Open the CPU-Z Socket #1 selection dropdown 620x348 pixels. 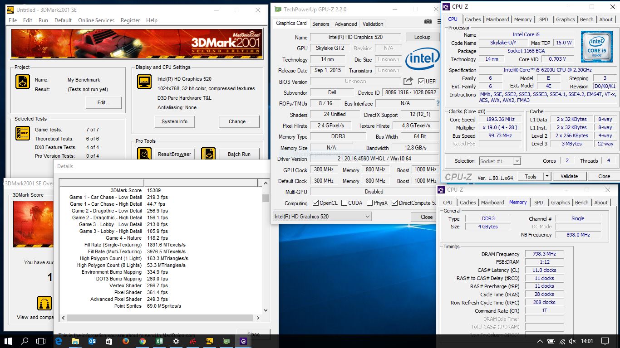pyautogui.click(x=500, y=161)
